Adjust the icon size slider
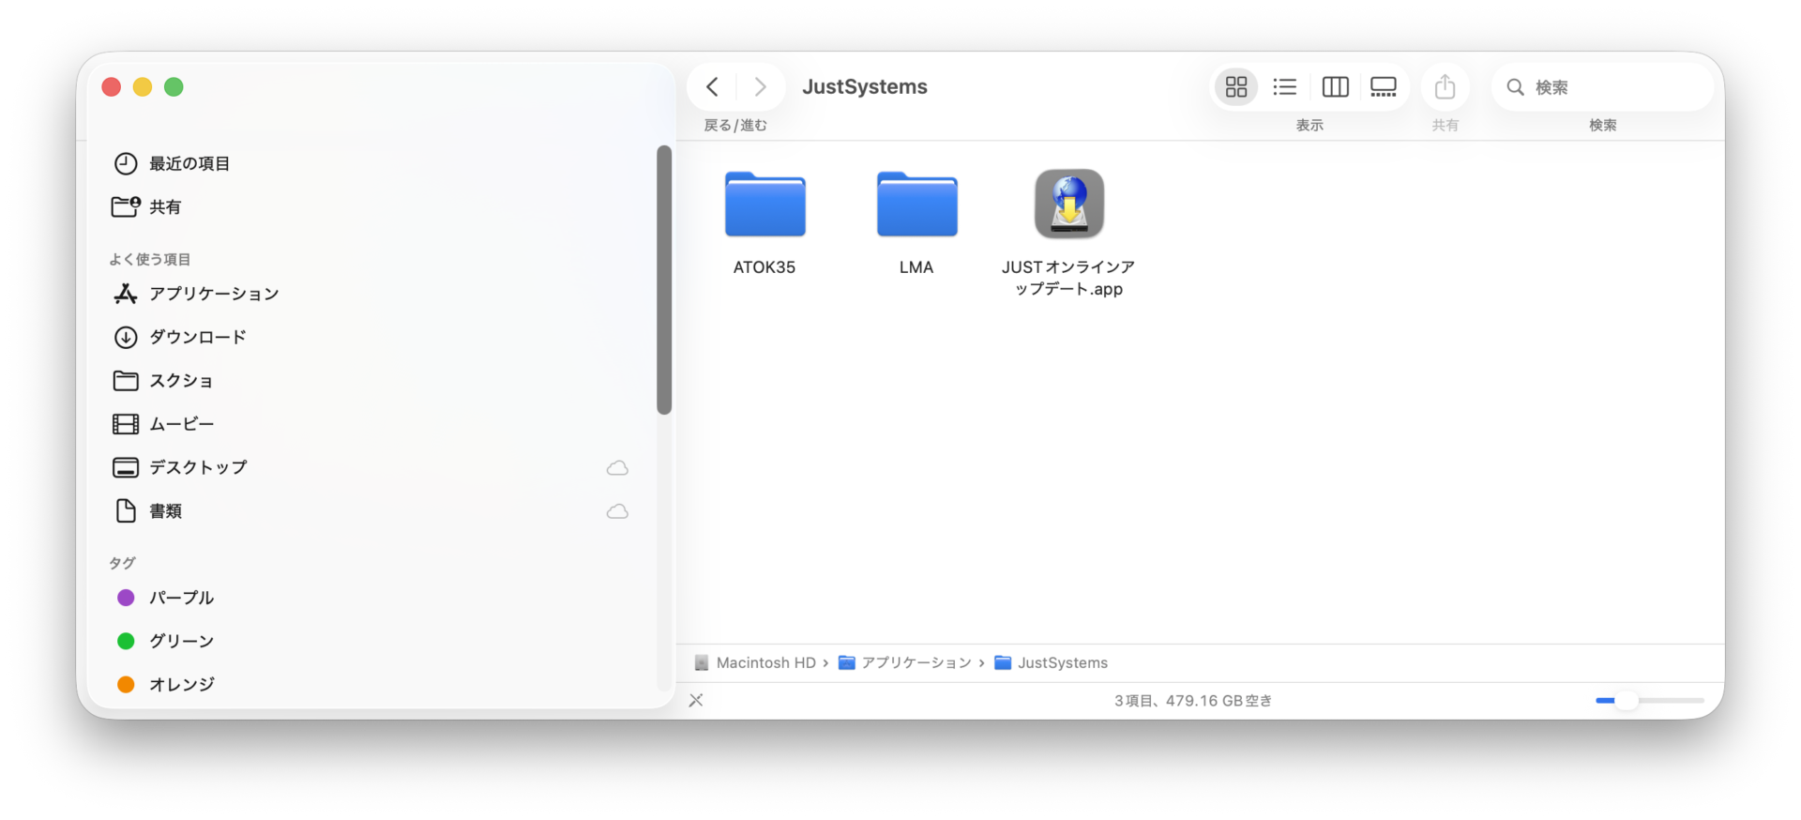Viewport: 1801px width, 820px height. [x=1626, y=701]
